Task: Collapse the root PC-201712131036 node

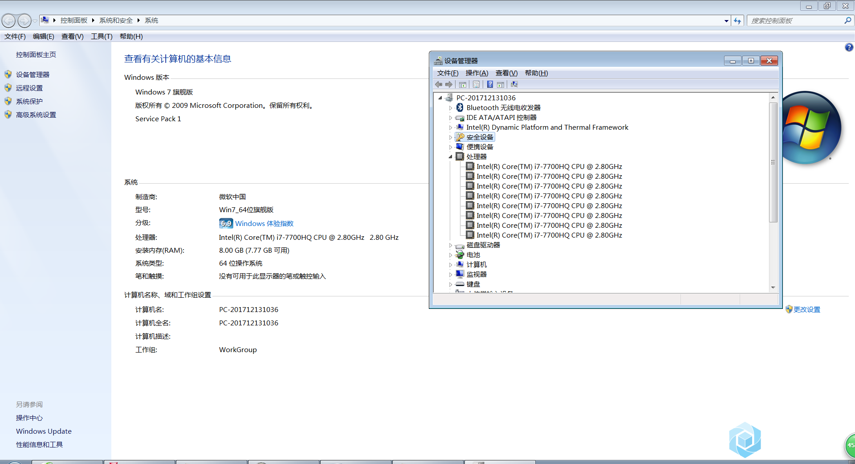Action: pyautogui.click(x=440, y=98)
